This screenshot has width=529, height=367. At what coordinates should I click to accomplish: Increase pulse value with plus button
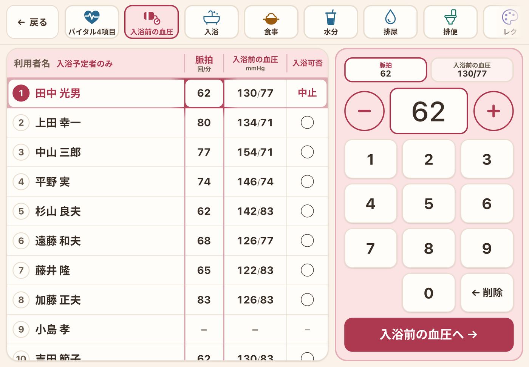coord(493,111)
